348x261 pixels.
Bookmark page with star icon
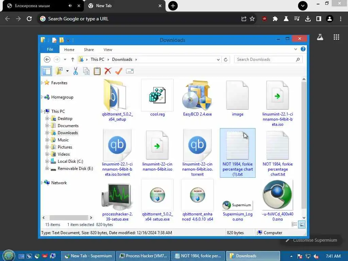(252, 19)
